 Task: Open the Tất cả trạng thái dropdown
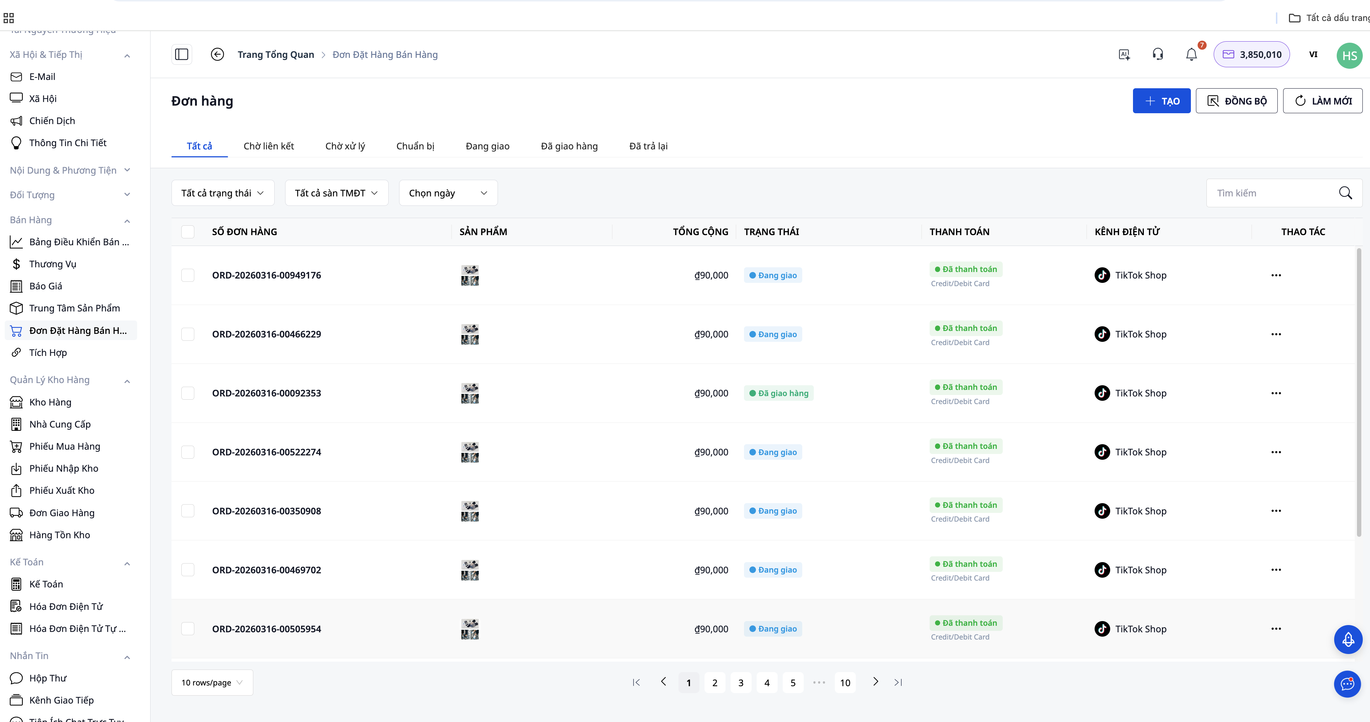point(222,193)
